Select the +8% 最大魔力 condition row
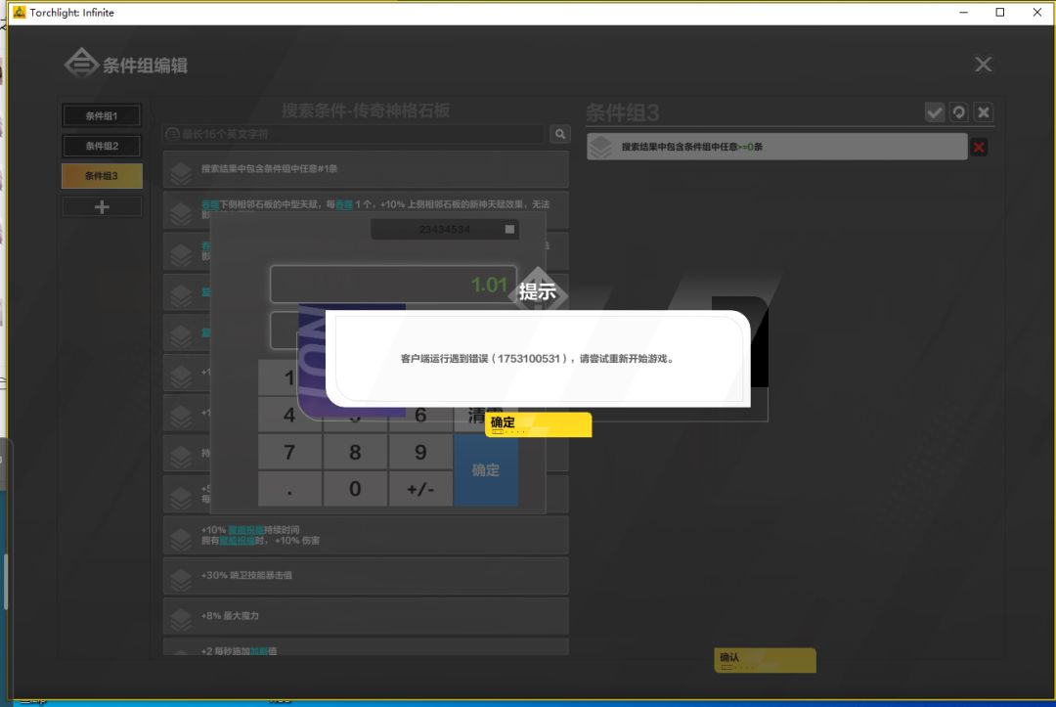The height and width of the screenshot is (707, 1056). (366, 616)
